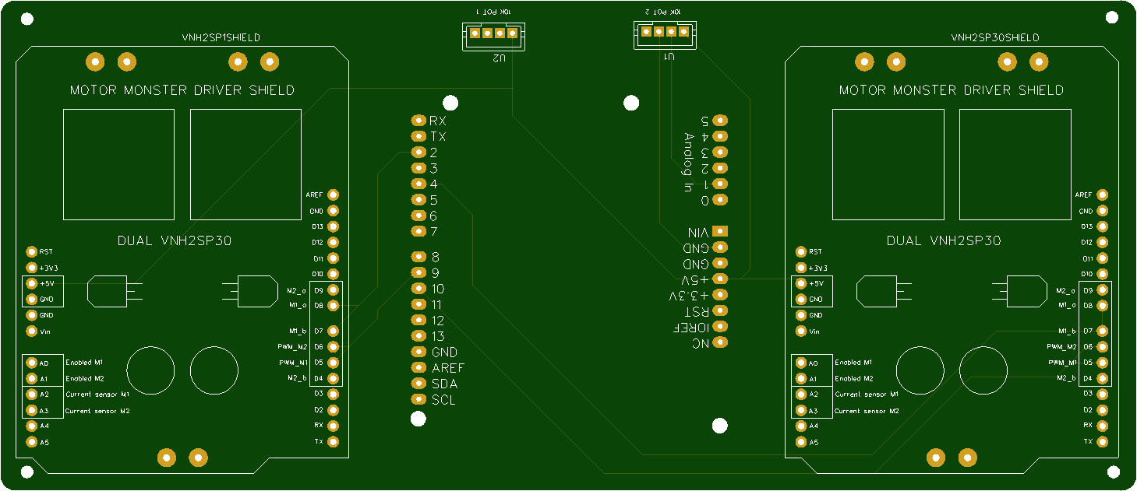
Task: Select the NC header pad
Action: [x=720, y=342]
